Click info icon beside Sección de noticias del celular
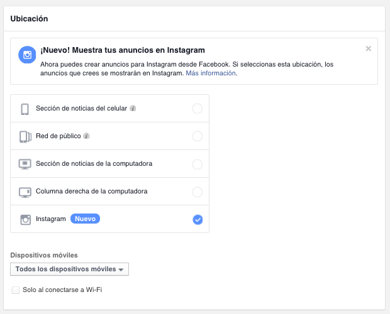390x314 pixels. point(133,109)
